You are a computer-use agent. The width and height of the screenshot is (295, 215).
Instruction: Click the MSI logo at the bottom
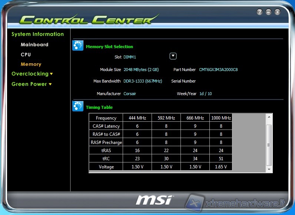click(154, 200)
